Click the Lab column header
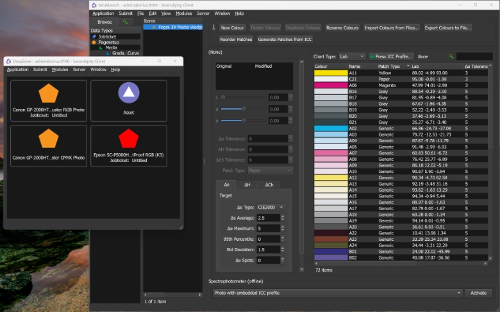The width and height of the screenshot is (500, 312). [x=437, y=66]
